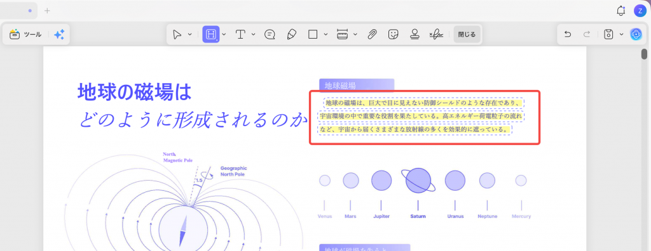Save the document with save icon
This screenshot has height=251, width=651.
click(608, 34)
